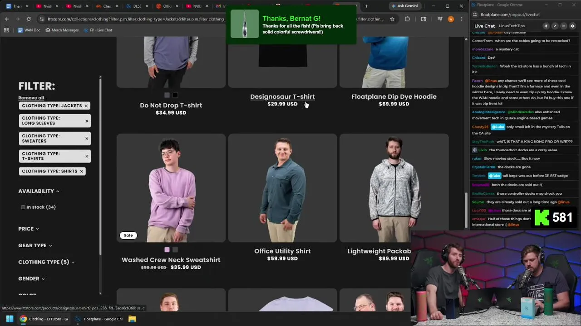Screen dimensions: 581x326
Task: Select dark swatch for Washed Crew Neck Sweatshirt
Action: 175,249
